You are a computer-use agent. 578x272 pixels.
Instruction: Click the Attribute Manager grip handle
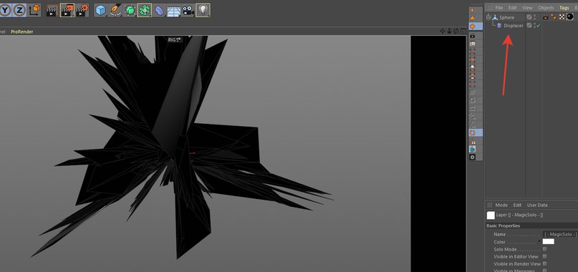tap(489, 205)
